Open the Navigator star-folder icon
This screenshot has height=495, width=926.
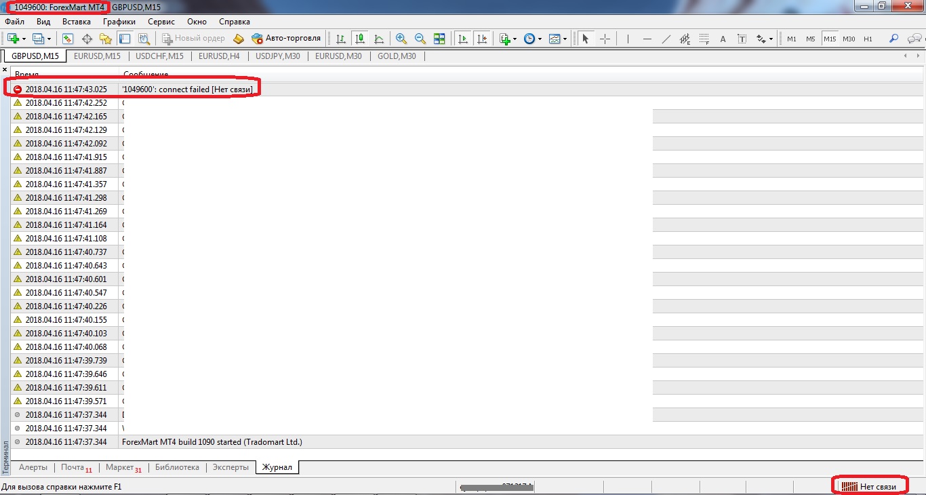point(106,39)
